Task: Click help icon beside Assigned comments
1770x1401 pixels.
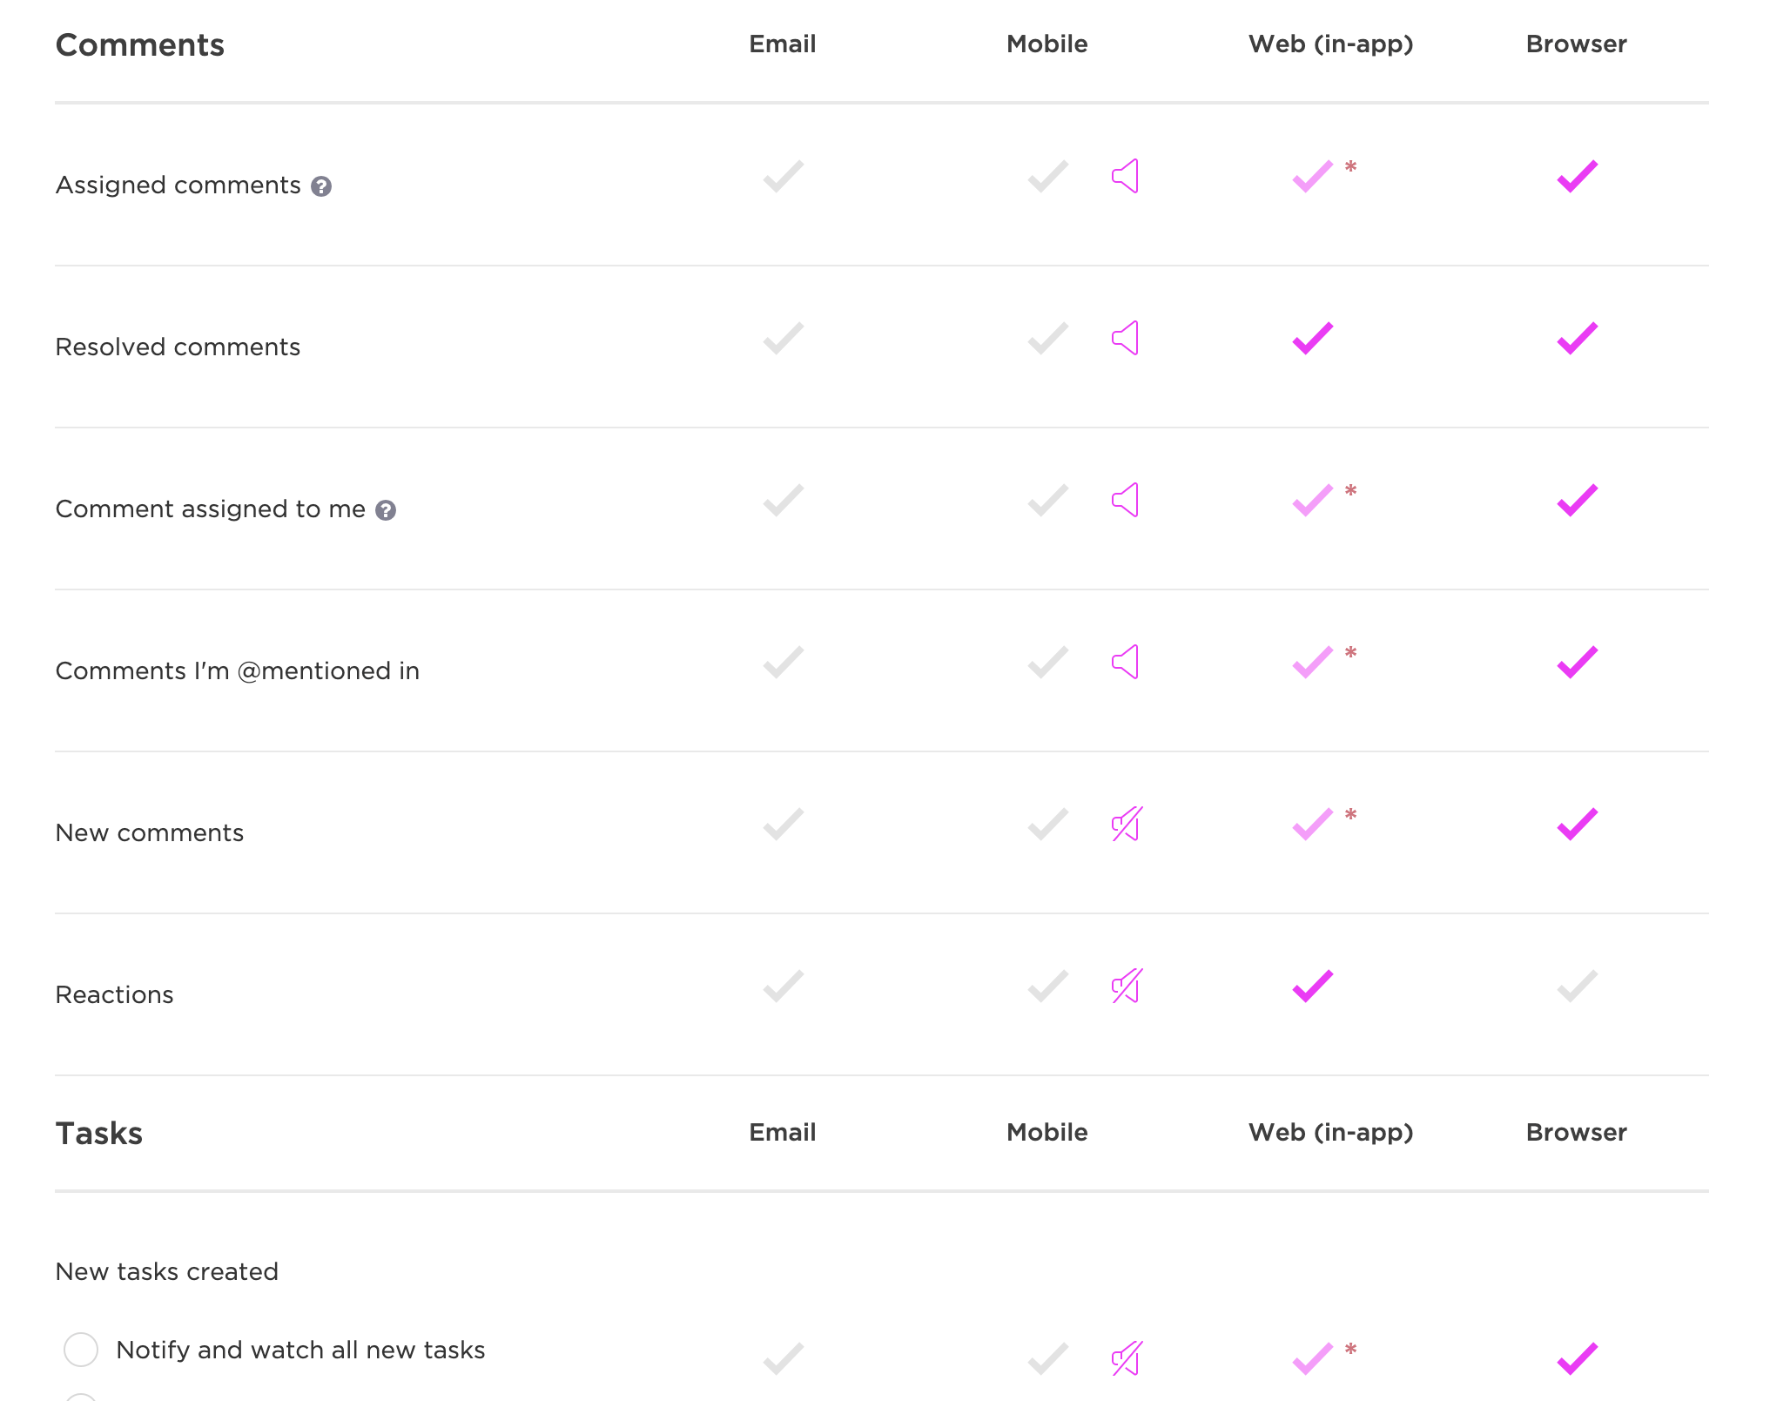Action: click(321, 186)
